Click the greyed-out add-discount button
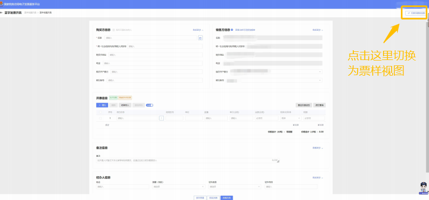This screenshot has width=429, height=200. click(138, 105)
